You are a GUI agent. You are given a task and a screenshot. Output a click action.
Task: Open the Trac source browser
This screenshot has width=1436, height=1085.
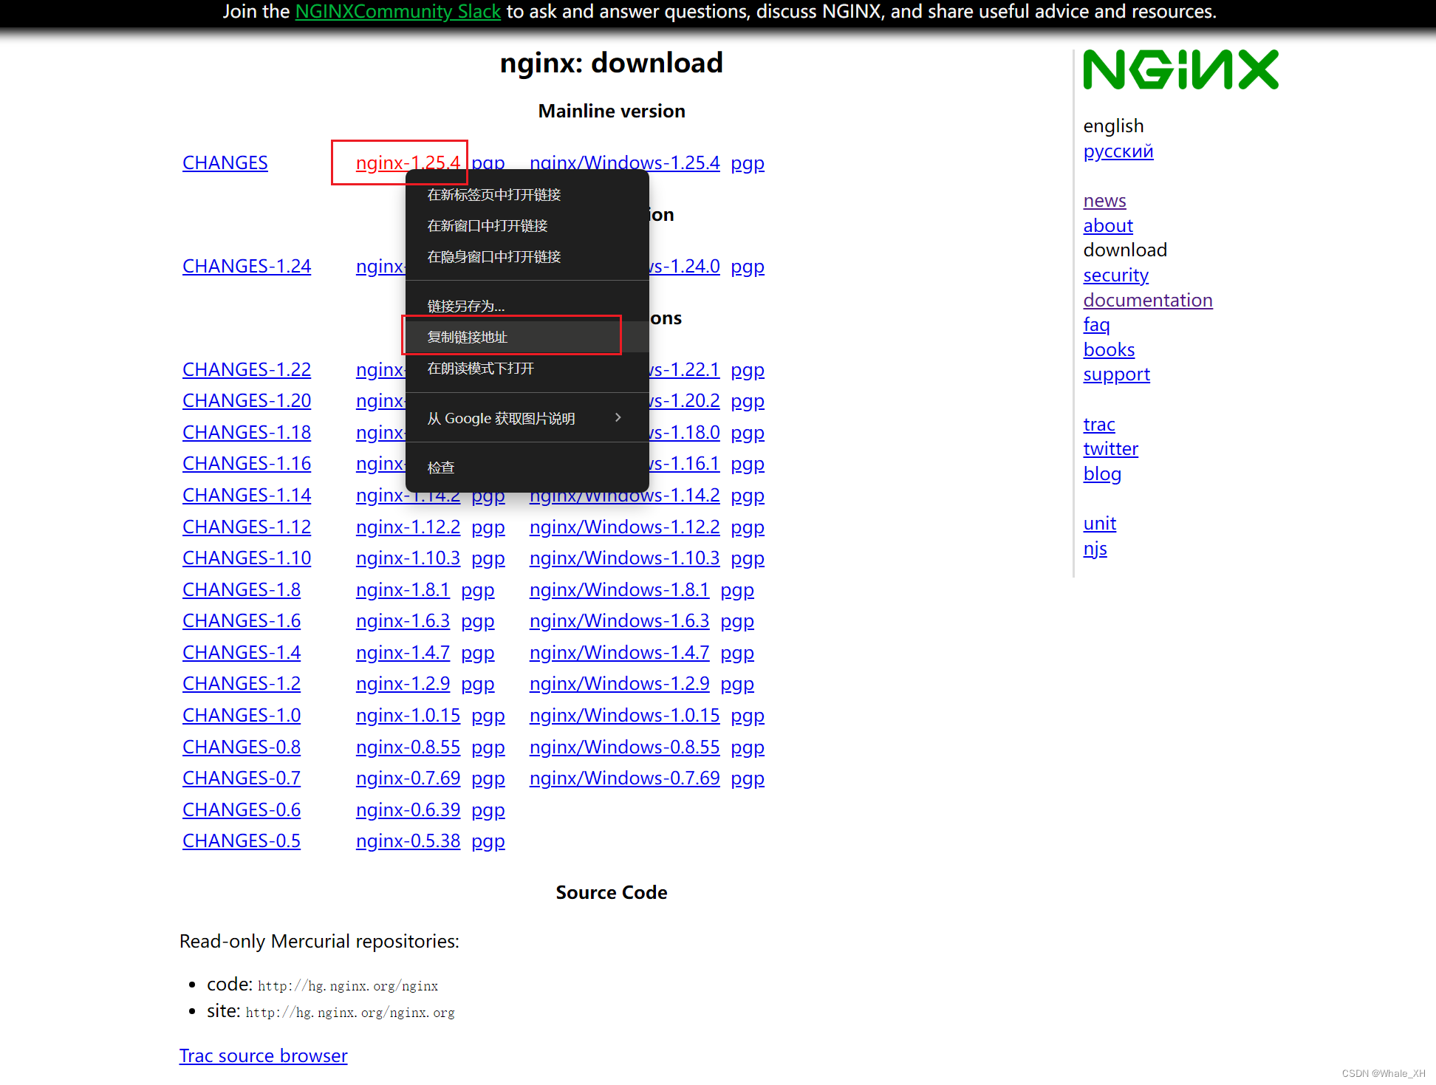(x=263, y=1055)
